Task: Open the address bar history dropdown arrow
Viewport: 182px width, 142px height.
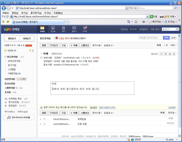Action: (127, 8)
